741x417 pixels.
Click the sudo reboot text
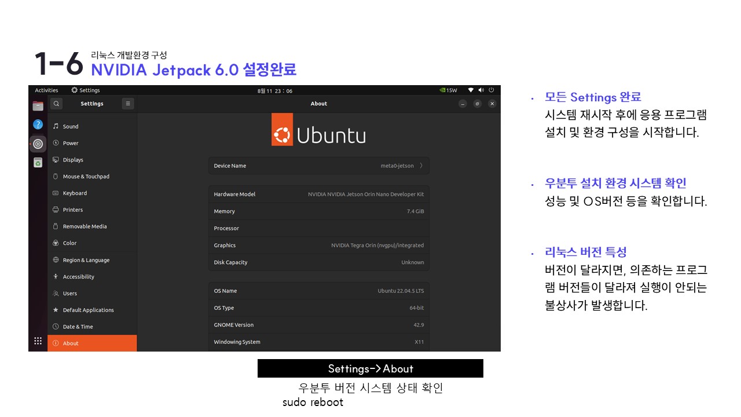tap(313, 403)
